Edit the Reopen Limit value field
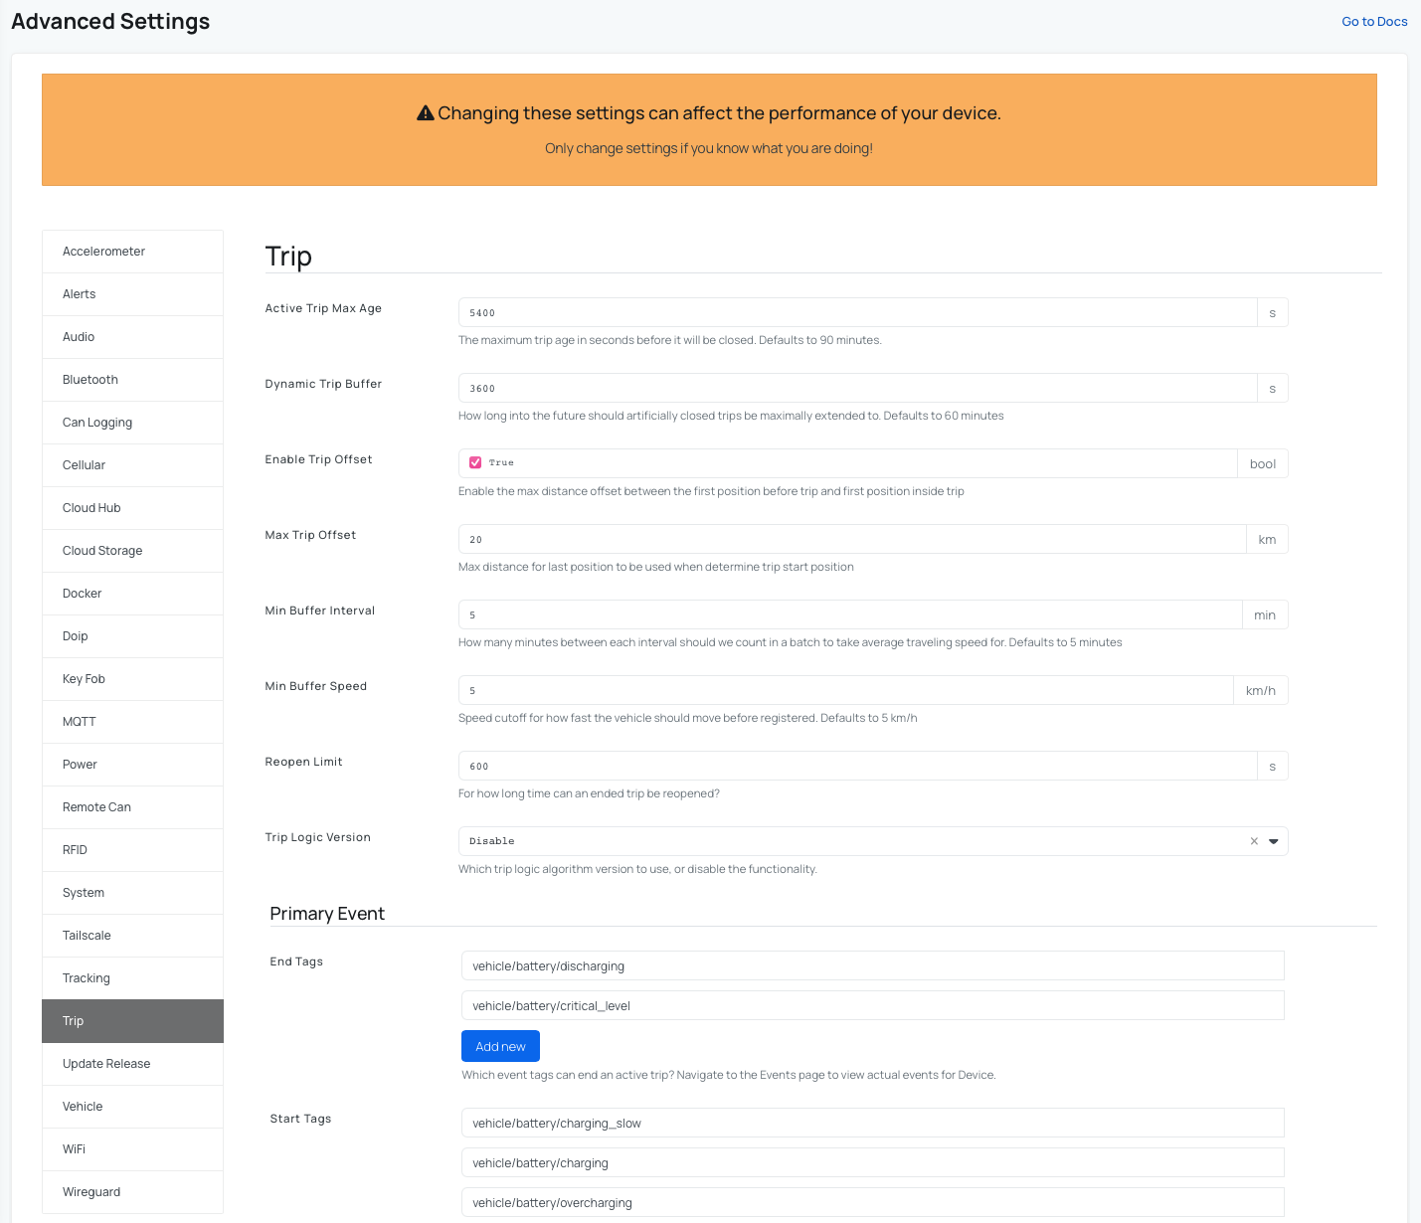 point(857,767)
